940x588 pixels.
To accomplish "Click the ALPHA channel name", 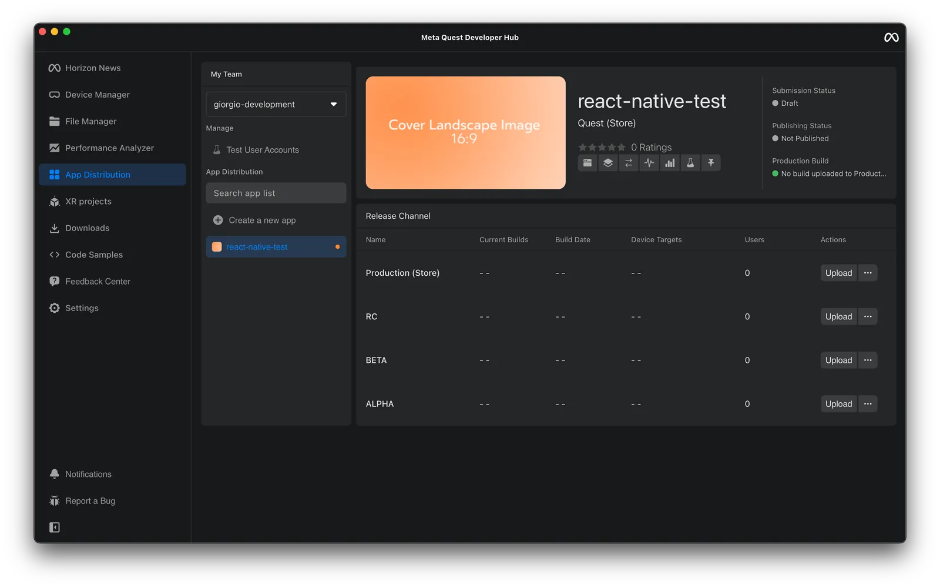I will pos(380,404).
